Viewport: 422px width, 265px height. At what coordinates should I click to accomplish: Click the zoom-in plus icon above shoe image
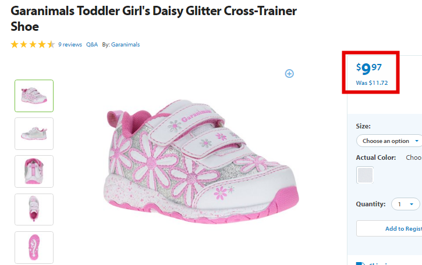tap(289, 74)
